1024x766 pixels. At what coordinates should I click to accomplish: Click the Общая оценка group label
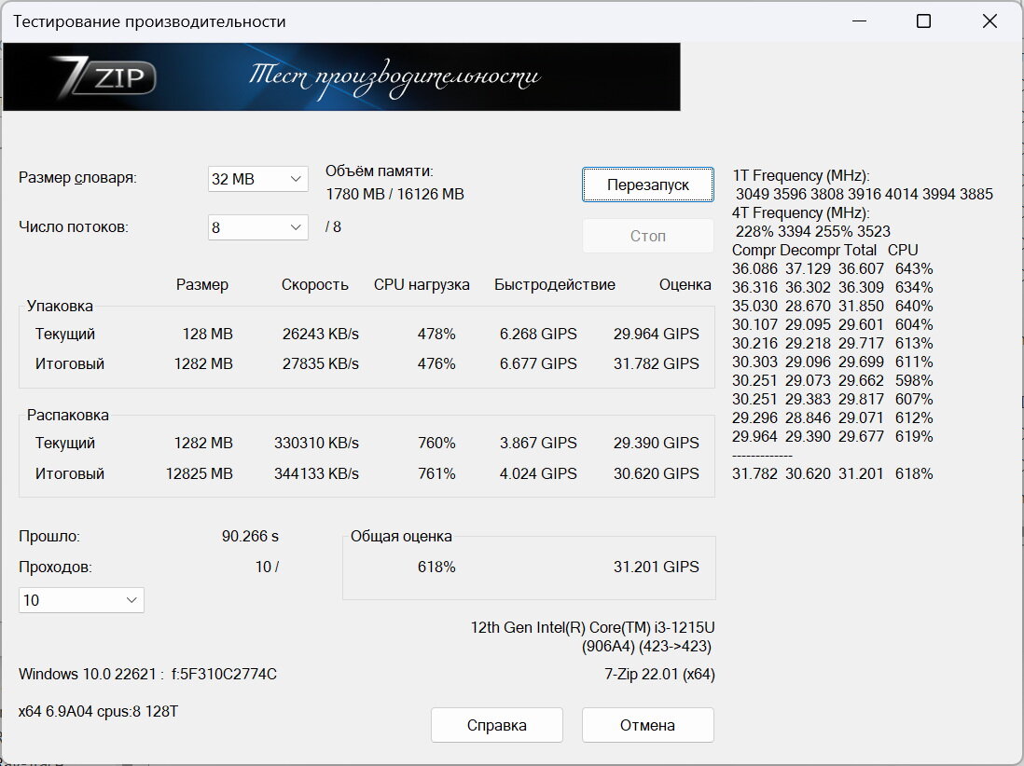point(401,537)
